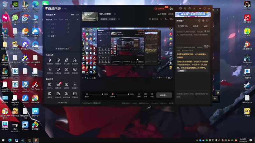Viewport: 255px width, 143px height.
Task: Pop out the 弹幕助手 panel
Action: click(x=208, y=21)
